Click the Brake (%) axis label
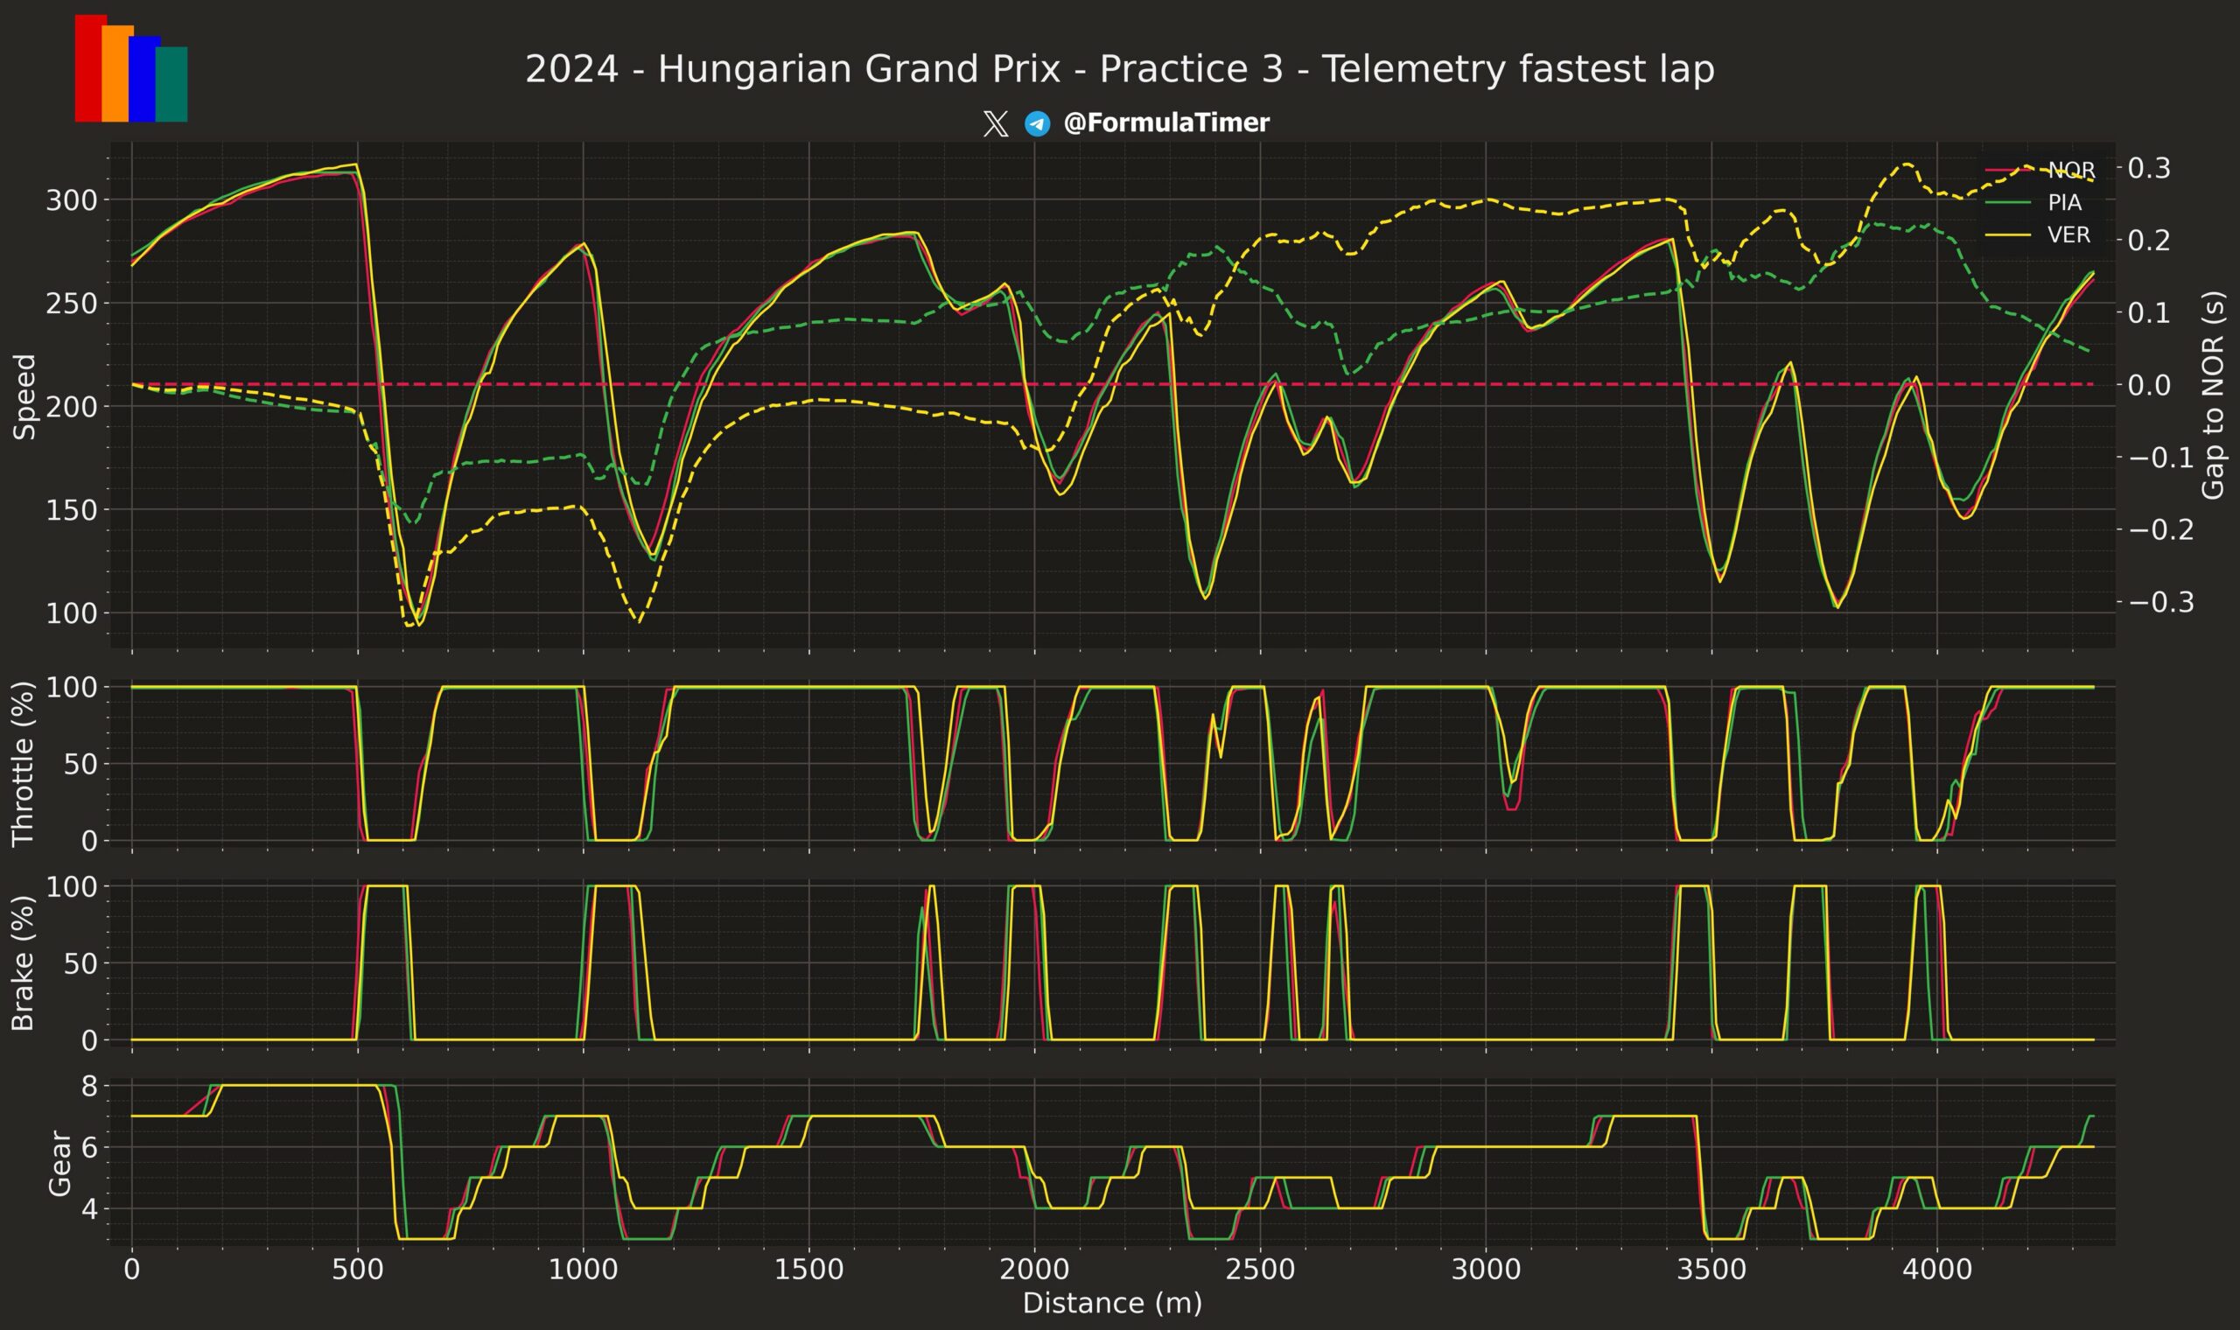The width and height of the screenshot is (2240, 1330). (23, 963)
